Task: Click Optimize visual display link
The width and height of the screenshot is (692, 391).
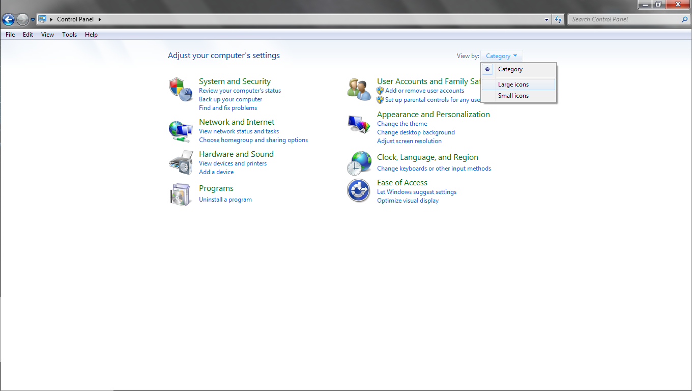Action: coord(408,201)
